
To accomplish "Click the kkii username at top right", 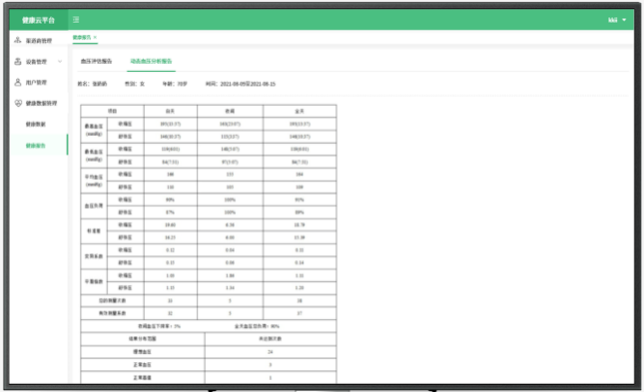I will click(612, 20).
